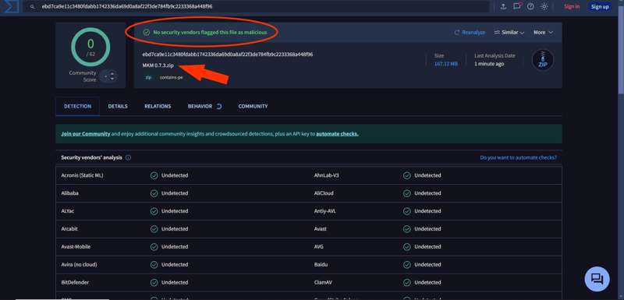Click the Sign in link
Viewport: 624px width, 300px height.
tap(572, 7)
